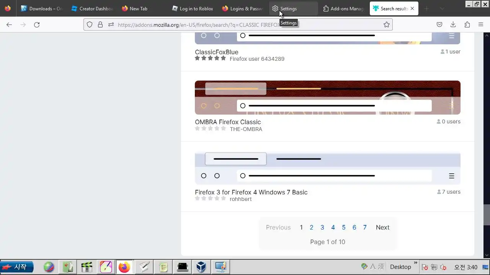490x275 pixels.
Task: Click author text 'rohhbert'
Action: [x=240, y=199]
